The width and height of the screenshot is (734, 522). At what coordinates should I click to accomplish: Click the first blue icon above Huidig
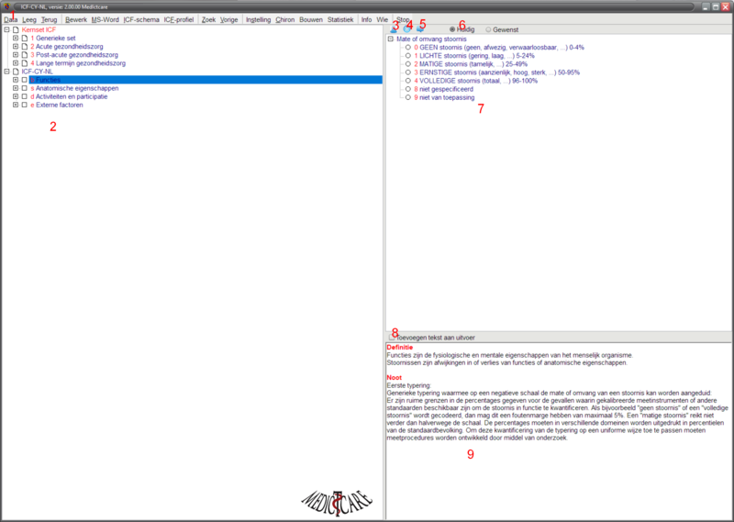click(394, 30)
